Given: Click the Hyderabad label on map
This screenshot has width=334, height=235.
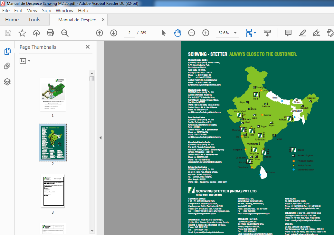Looking at the screenshot, I should 260,139.
